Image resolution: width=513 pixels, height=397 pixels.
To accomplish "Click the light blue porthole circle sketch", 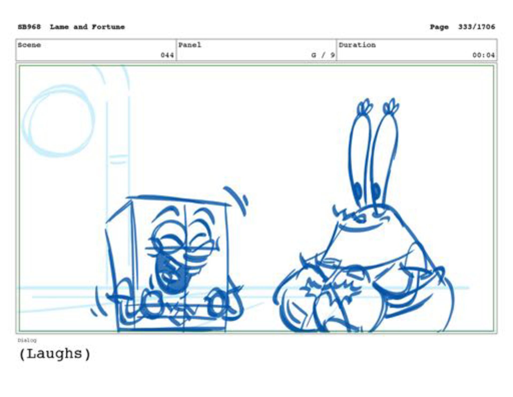I will coord(59,121).
